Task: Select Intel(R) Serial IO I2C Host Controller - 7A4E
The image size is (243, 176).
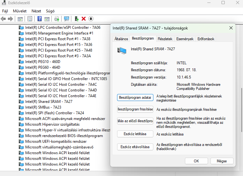Action: pyautogui.click(x=61, y=96)
